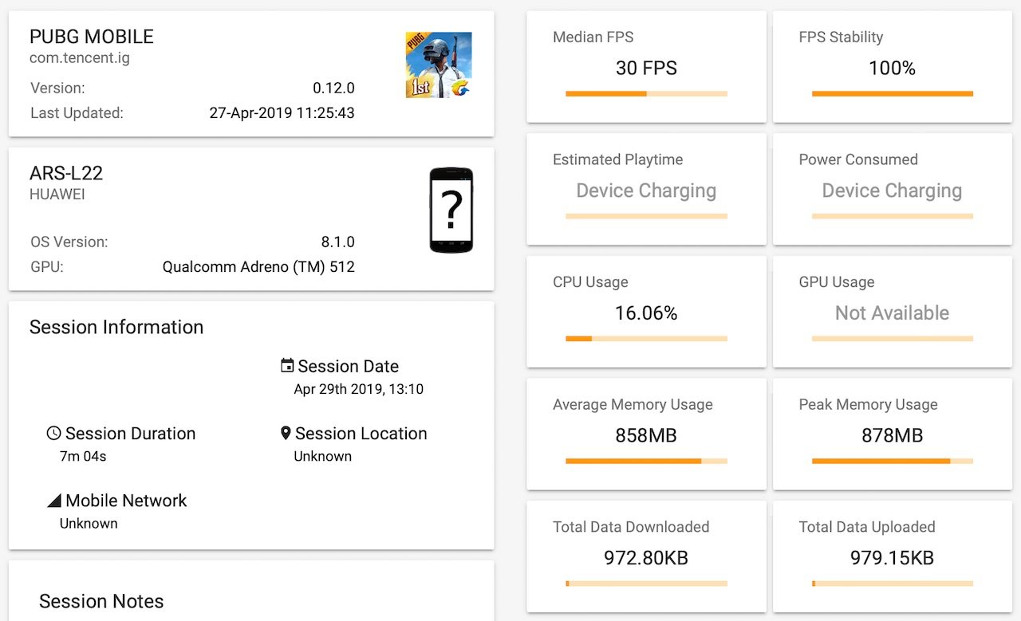The height and width of the screenshot is (621, 1021).
Task: Click the Session Date calendar icon
Action: pos(287,366)
